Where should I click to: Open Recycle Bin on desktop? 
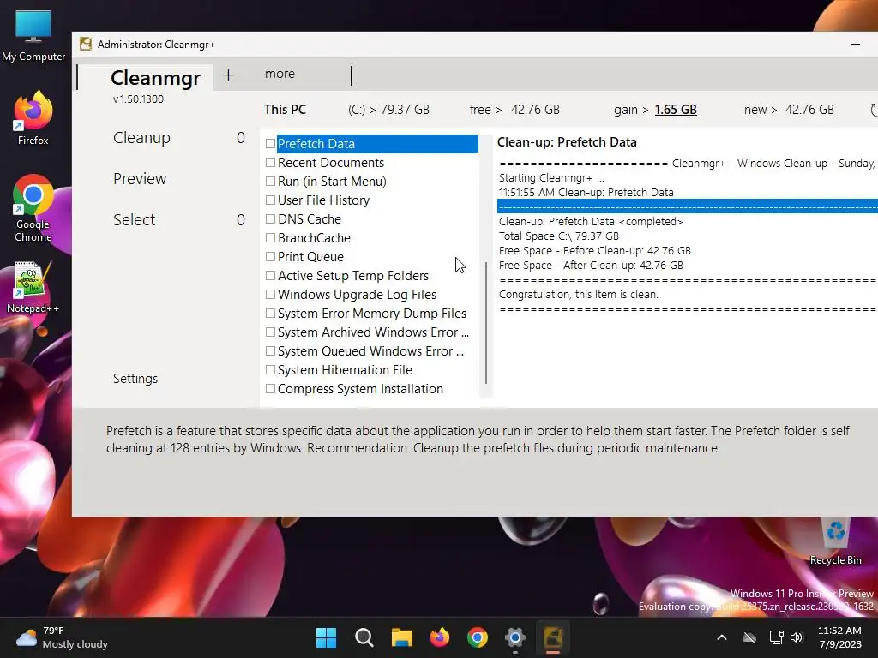tap(835, 541)
